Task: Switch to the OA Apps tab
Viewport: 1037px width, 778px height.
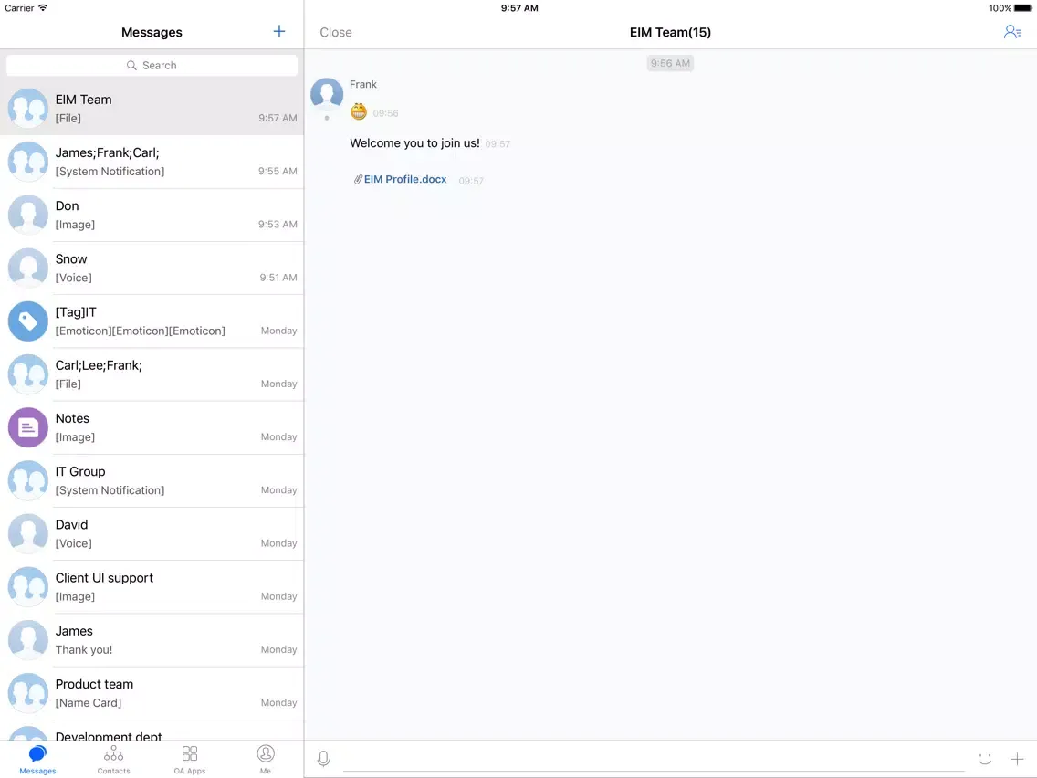Action: pyautogui.click(x=190, y=759)
